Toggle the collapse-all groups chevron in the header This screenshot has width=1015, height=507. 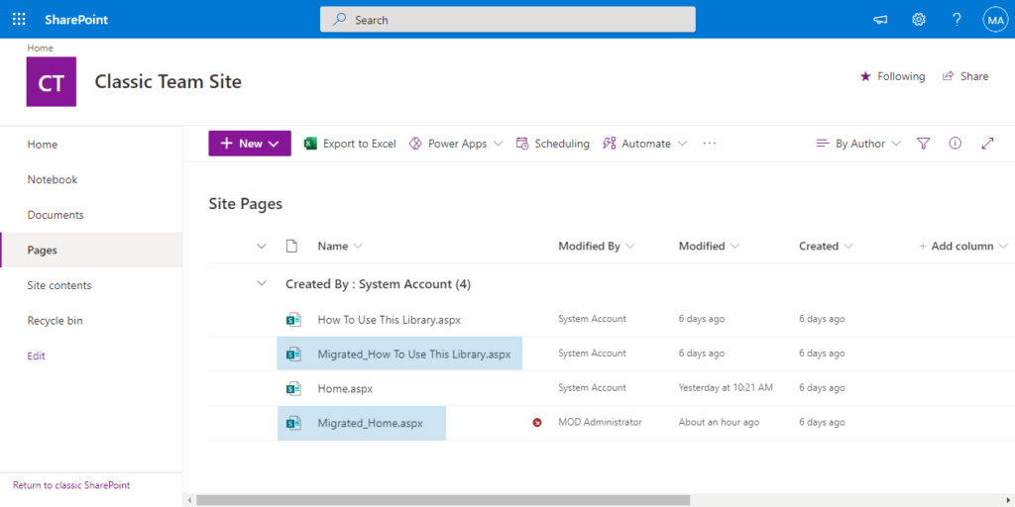coord(262,246)
